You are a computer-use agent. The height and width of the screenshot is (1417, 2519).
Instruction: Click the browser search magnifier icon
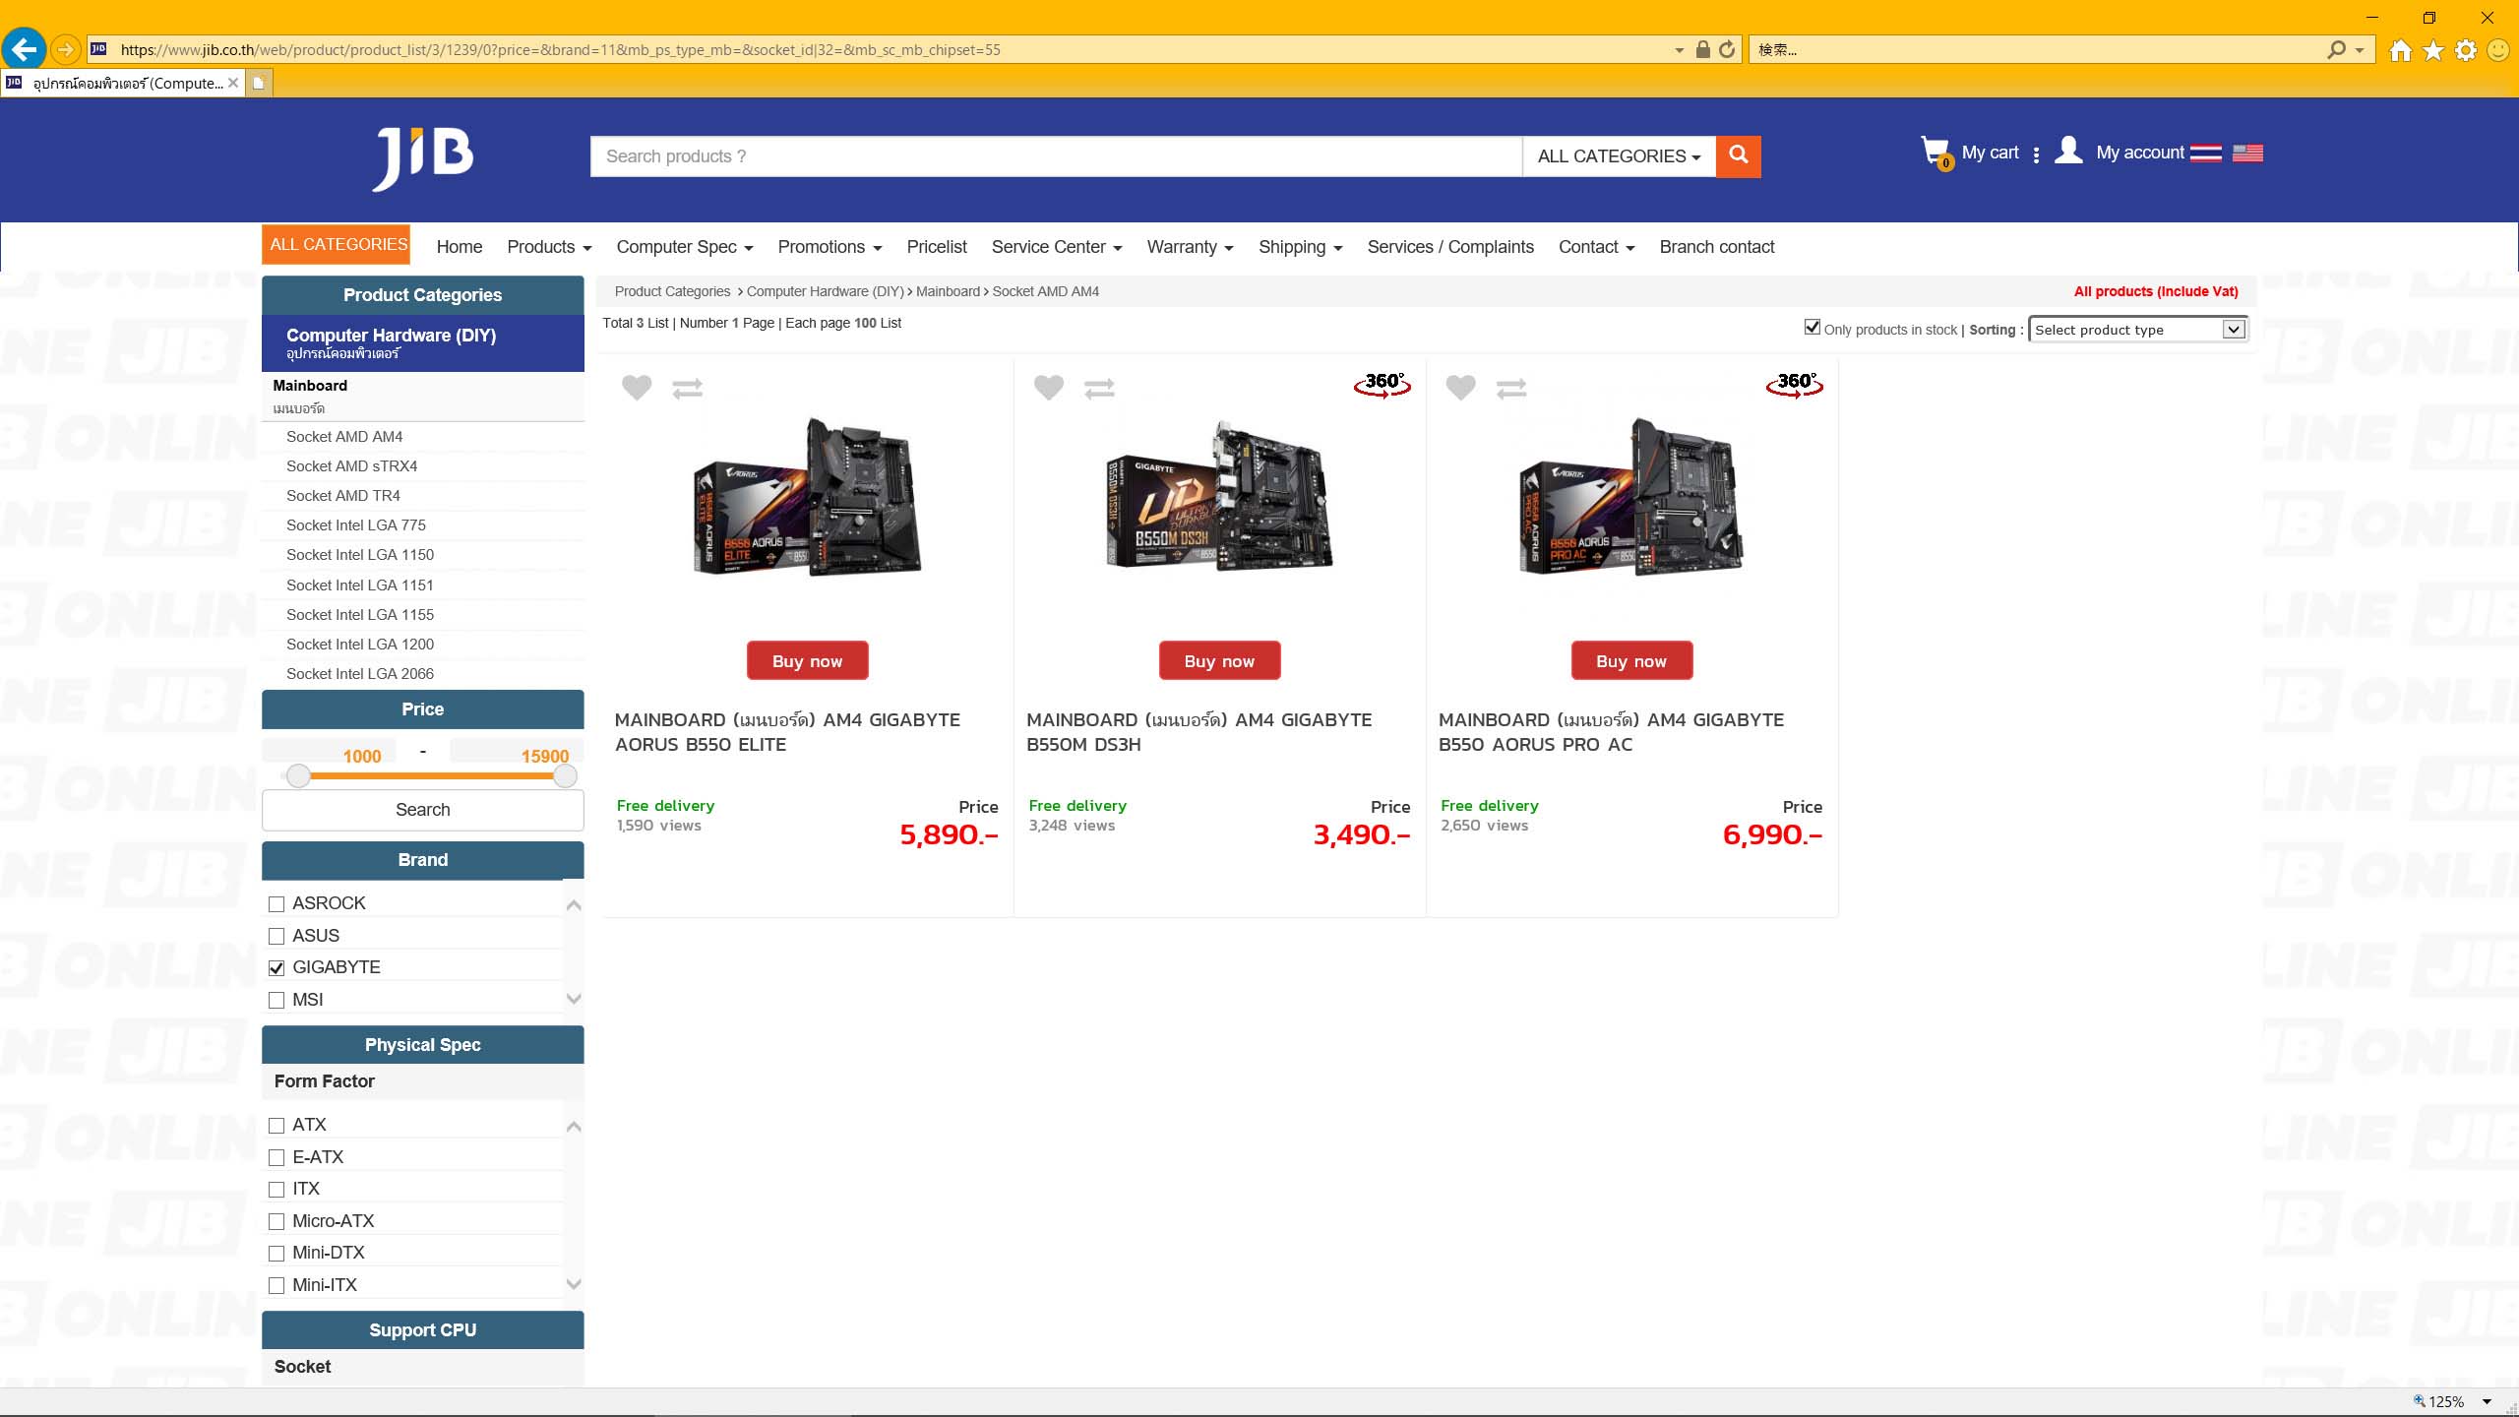(2336, 49)
